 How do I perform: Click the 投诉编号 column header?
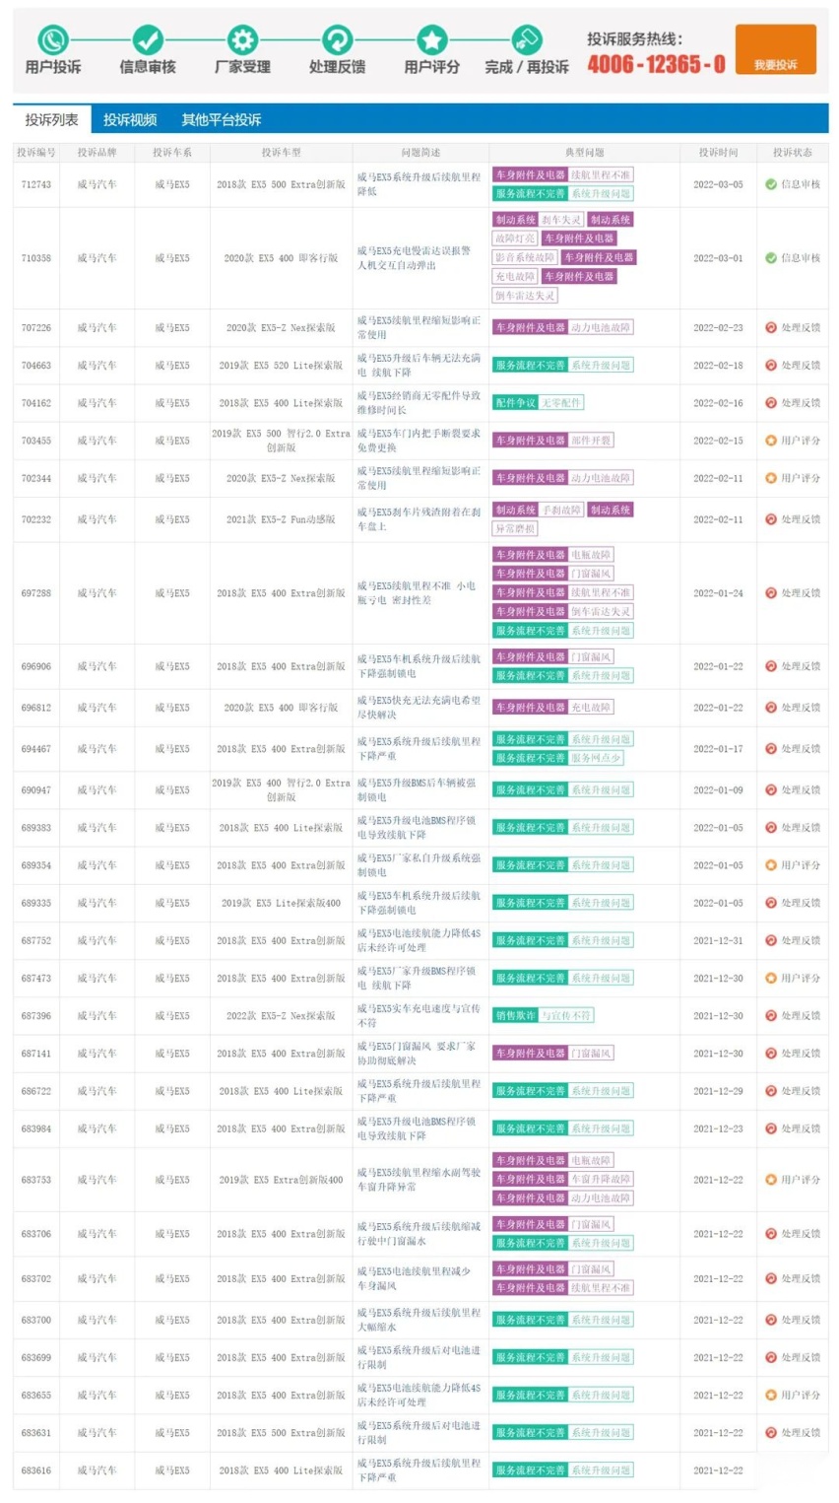pyautogui.click(x=36, y=153)
